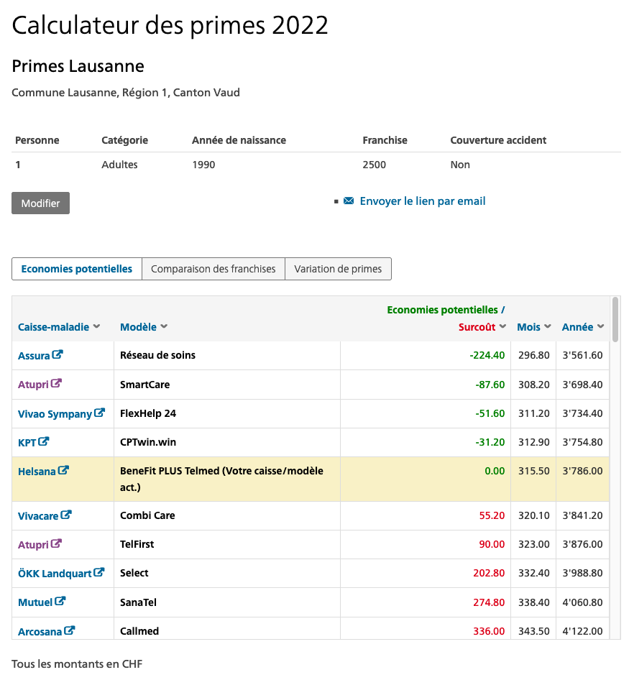Click the 4'060.80 yearly premium
The image size is (629, 680).
582,602
